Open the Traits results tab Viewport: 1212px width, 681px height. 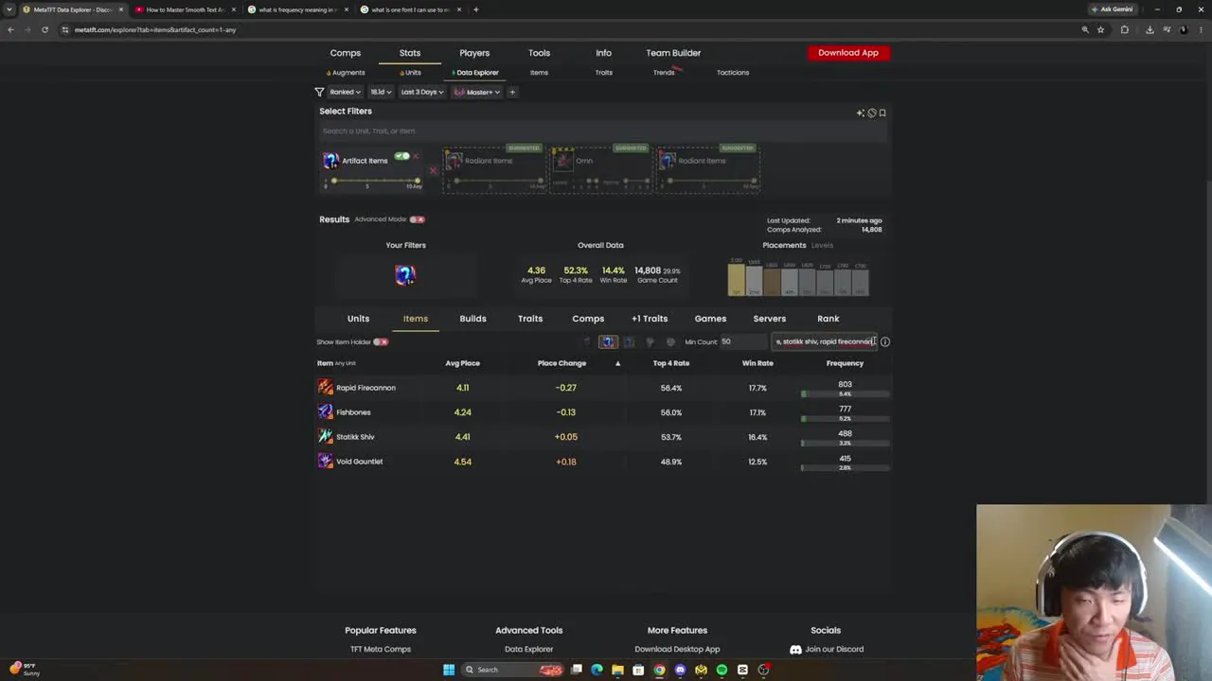click(x=530, y=319)
